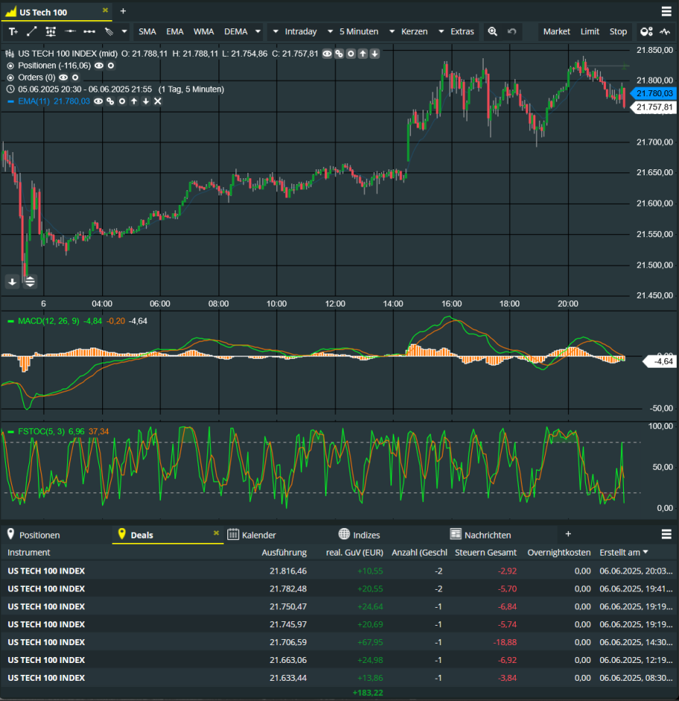The image size is (679, 701).
Task: Open the bubbles indicator settings icon
Action: pos(646,32)
